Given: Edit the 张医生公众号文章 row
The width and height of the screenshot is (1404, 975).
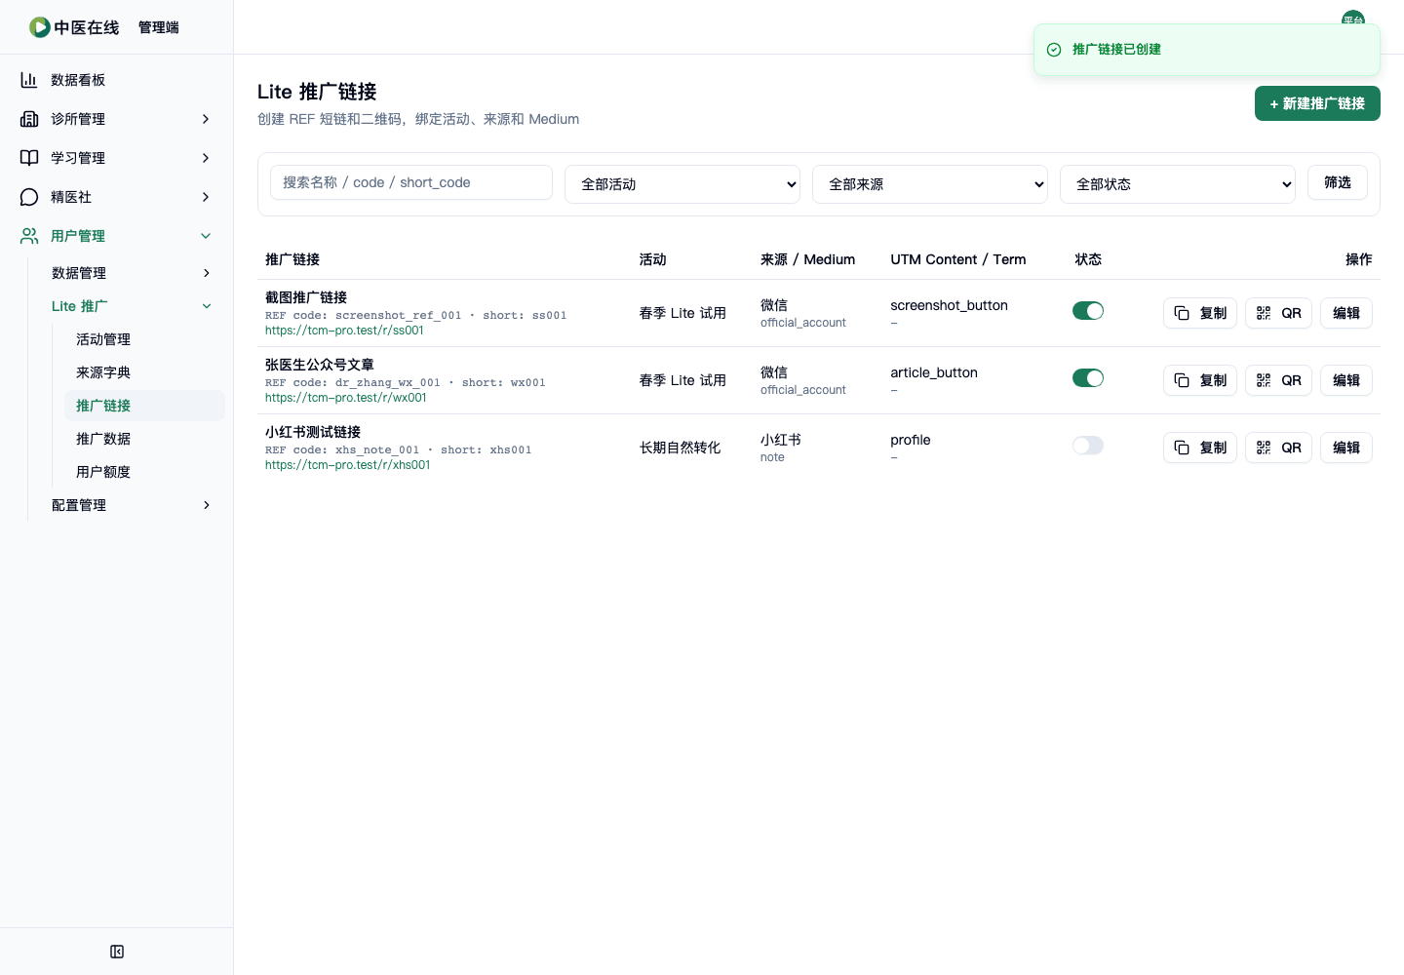Looking at the screenshot, I should click(x=1346, y=380).
